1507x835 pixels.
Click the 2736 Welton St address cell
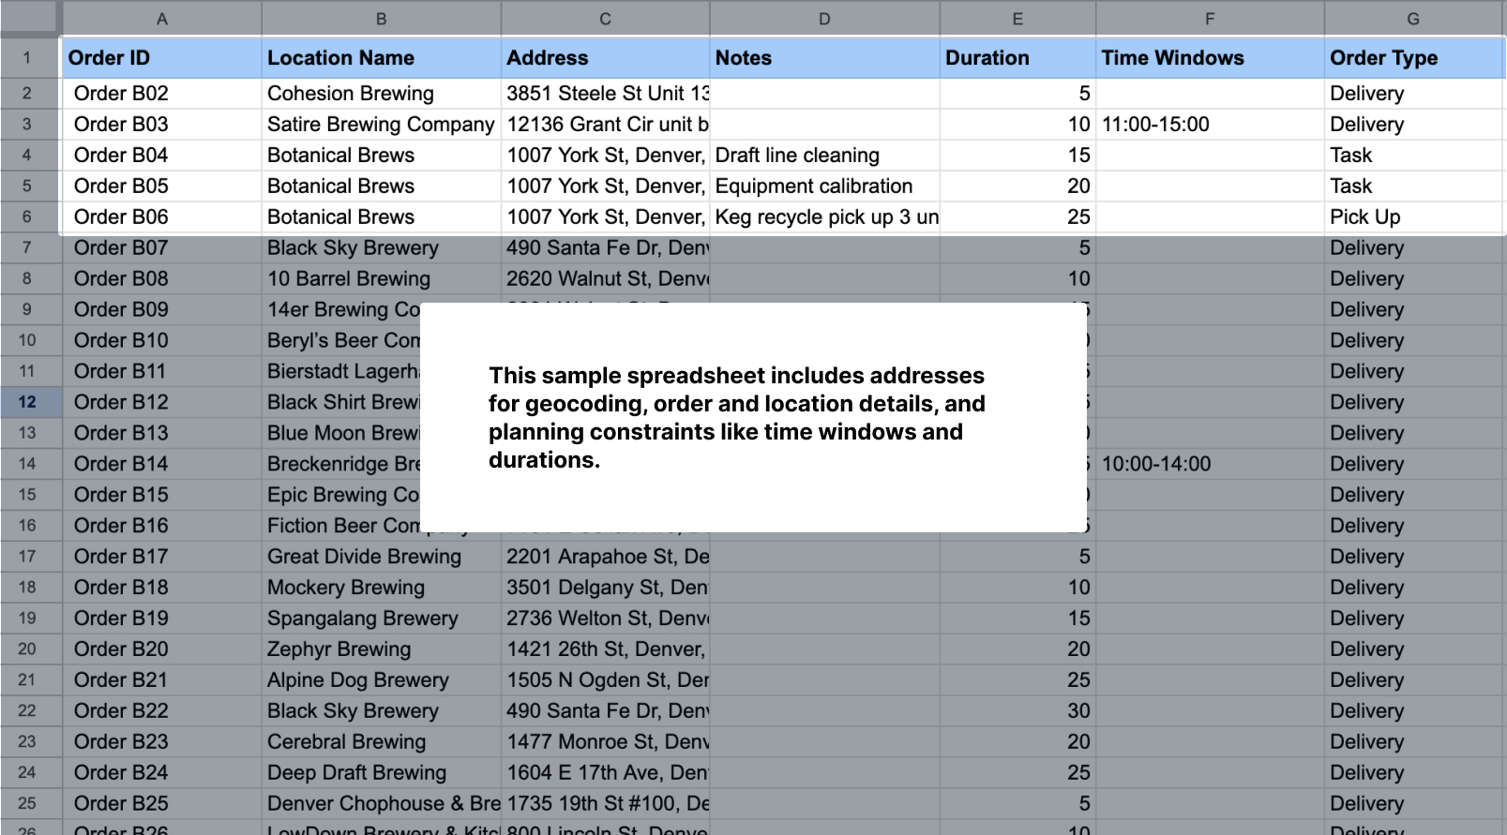tap(605, 619)
